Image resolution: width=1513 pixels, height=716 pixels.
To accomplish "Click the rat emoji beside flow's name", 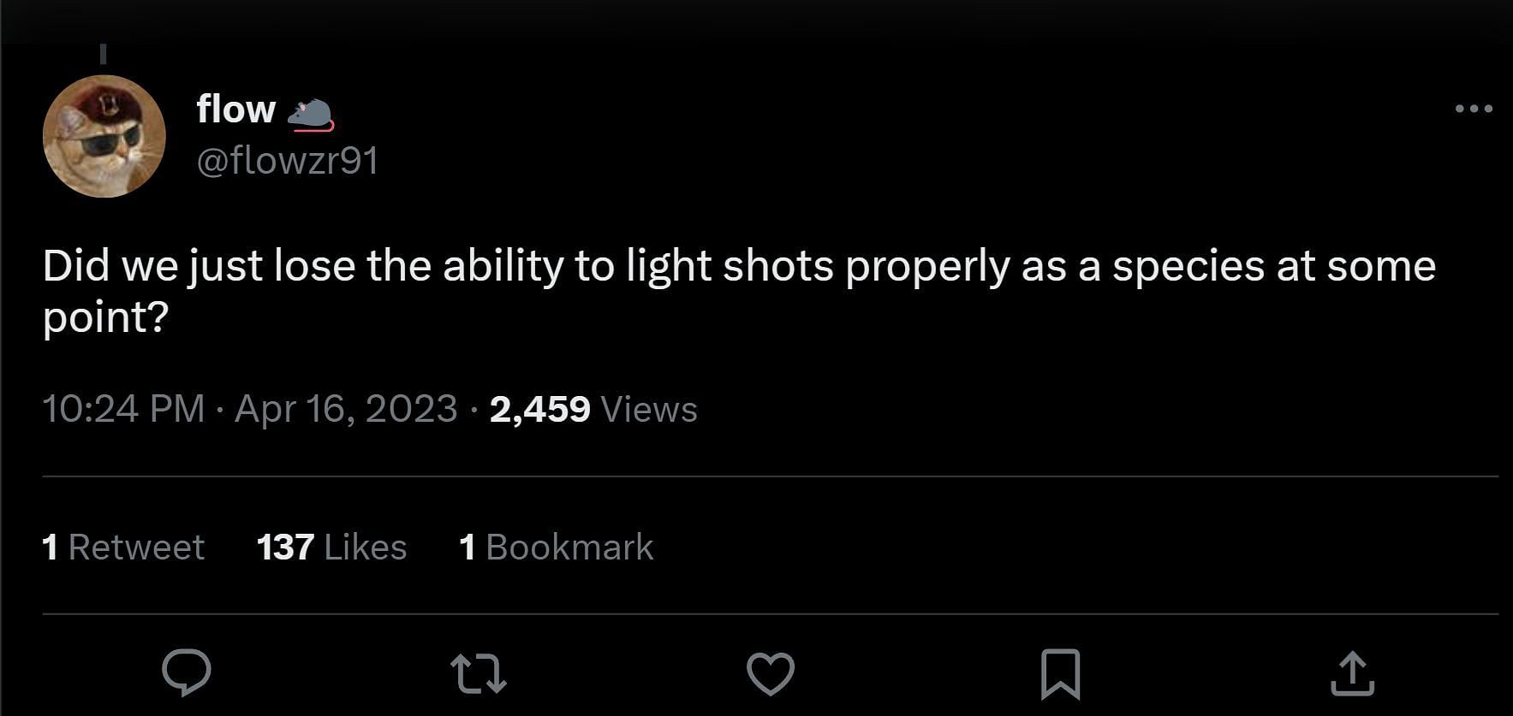I will (310, 115).
